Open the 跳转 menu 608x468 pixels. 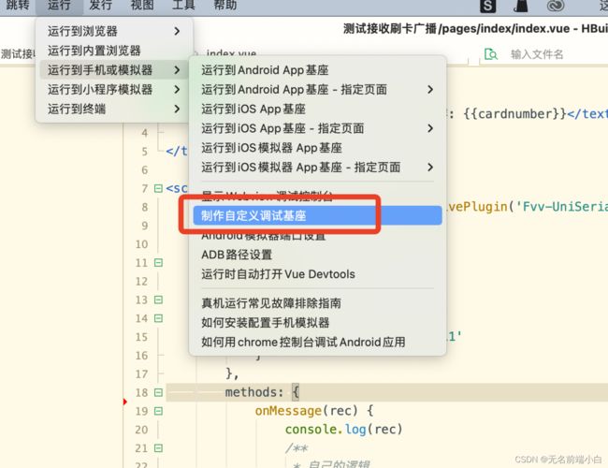(x=18, y=6)
